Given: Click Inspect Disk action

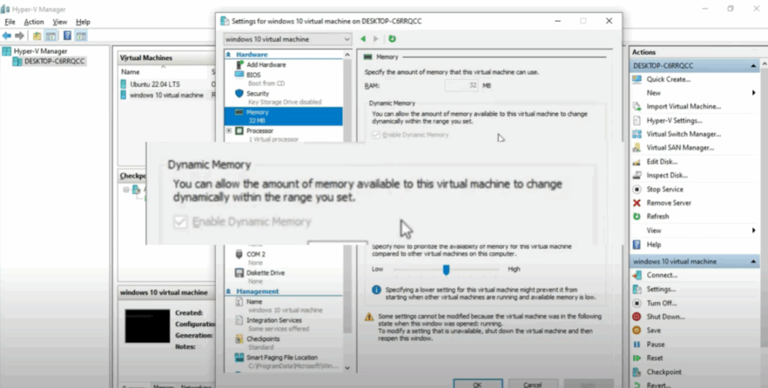Looking at the screenshot, I should (x=667, y=175).
